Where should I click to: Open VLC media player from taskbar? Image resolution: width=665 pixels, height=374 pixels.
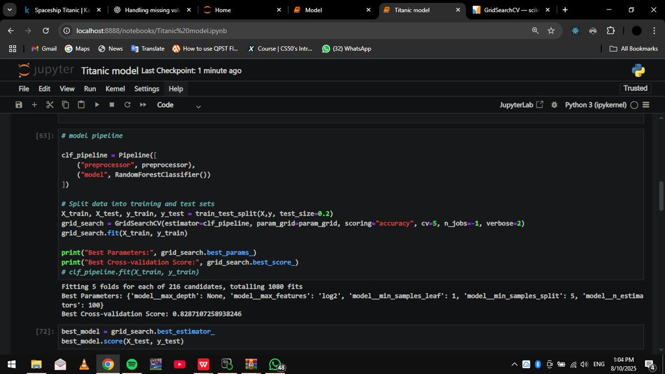pos(84,364)
